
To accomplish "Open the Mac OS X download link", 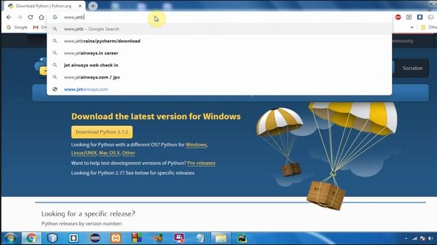I will (x=109, y=152).
